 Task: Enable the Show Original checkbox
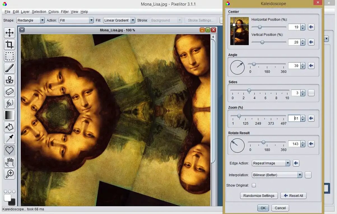click(254, 185)
